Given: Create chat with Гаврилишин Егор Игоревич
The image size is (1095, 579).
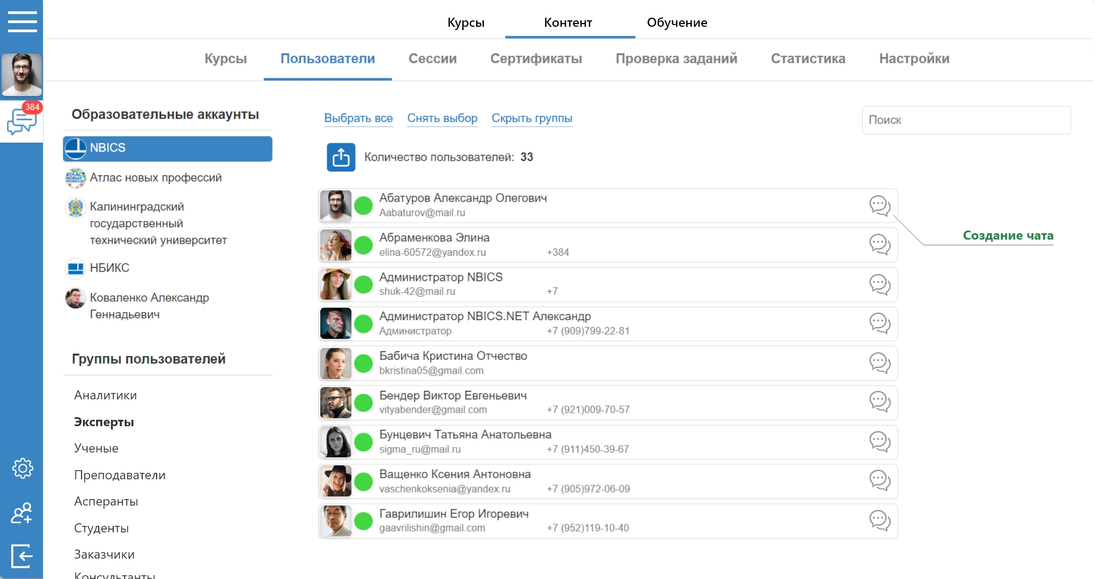Looking at the screenshot, I should pyautogui.click(x=879, y=521).
